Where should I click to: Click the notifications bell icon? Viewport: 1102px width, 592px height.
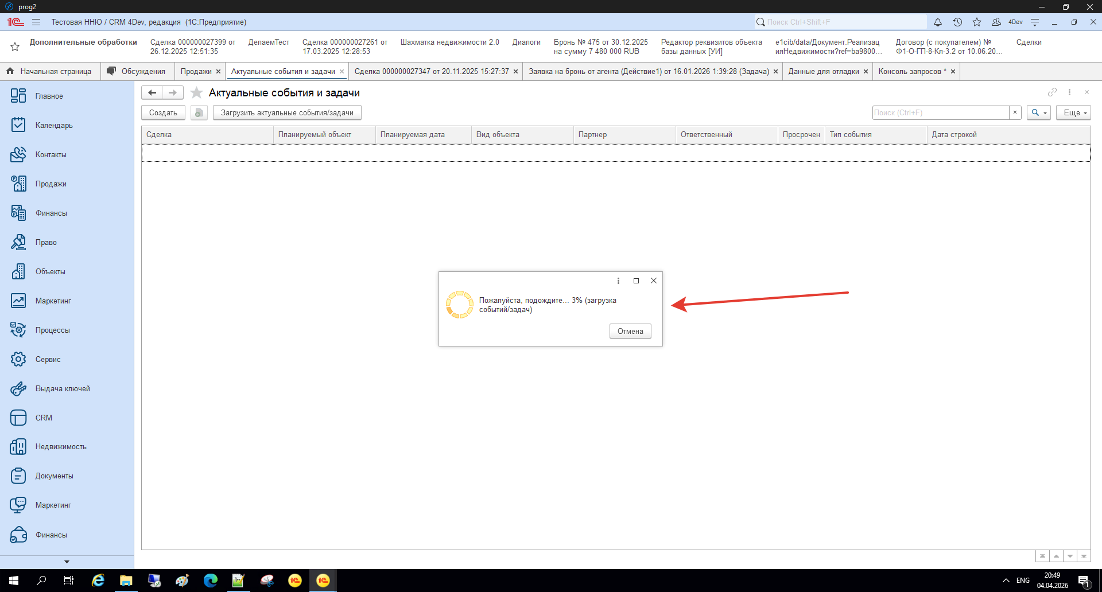[x=937, y=22]
